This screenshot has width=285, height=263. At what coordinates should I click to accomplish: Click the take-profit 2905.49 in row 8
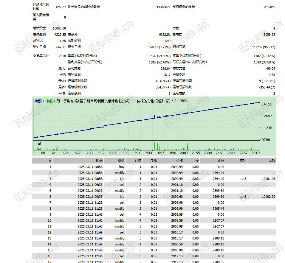click(218, 208)
